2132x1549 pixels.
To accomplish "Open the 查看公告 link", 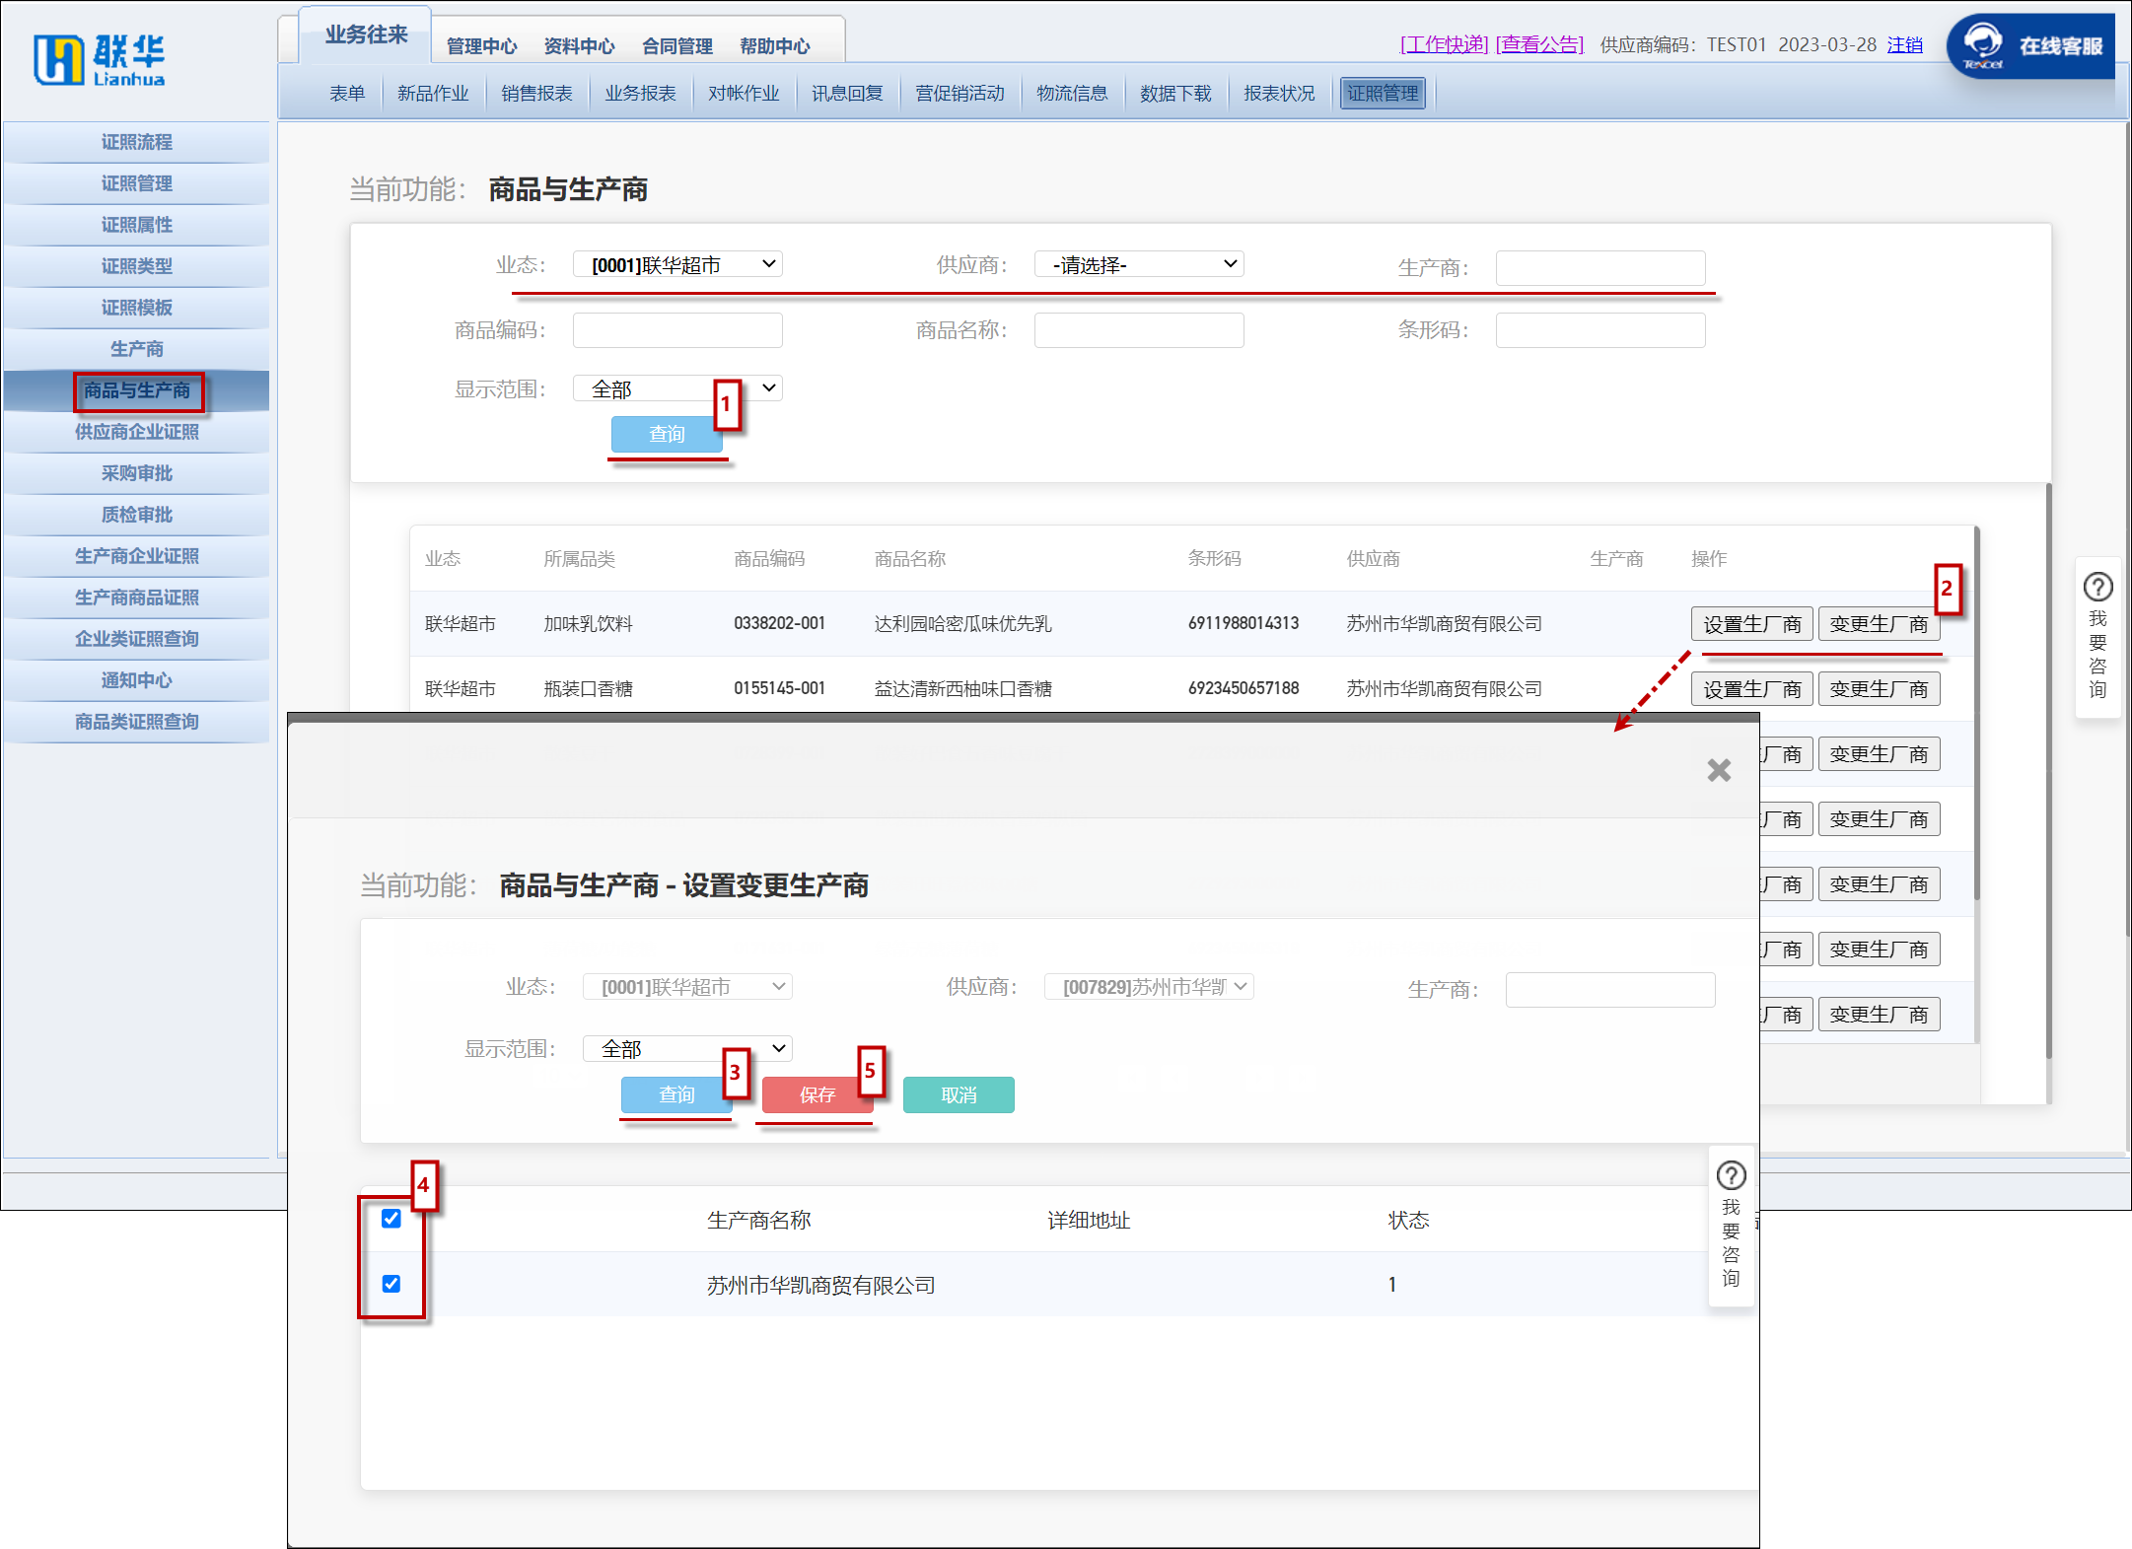I will tap(1539, 44).
